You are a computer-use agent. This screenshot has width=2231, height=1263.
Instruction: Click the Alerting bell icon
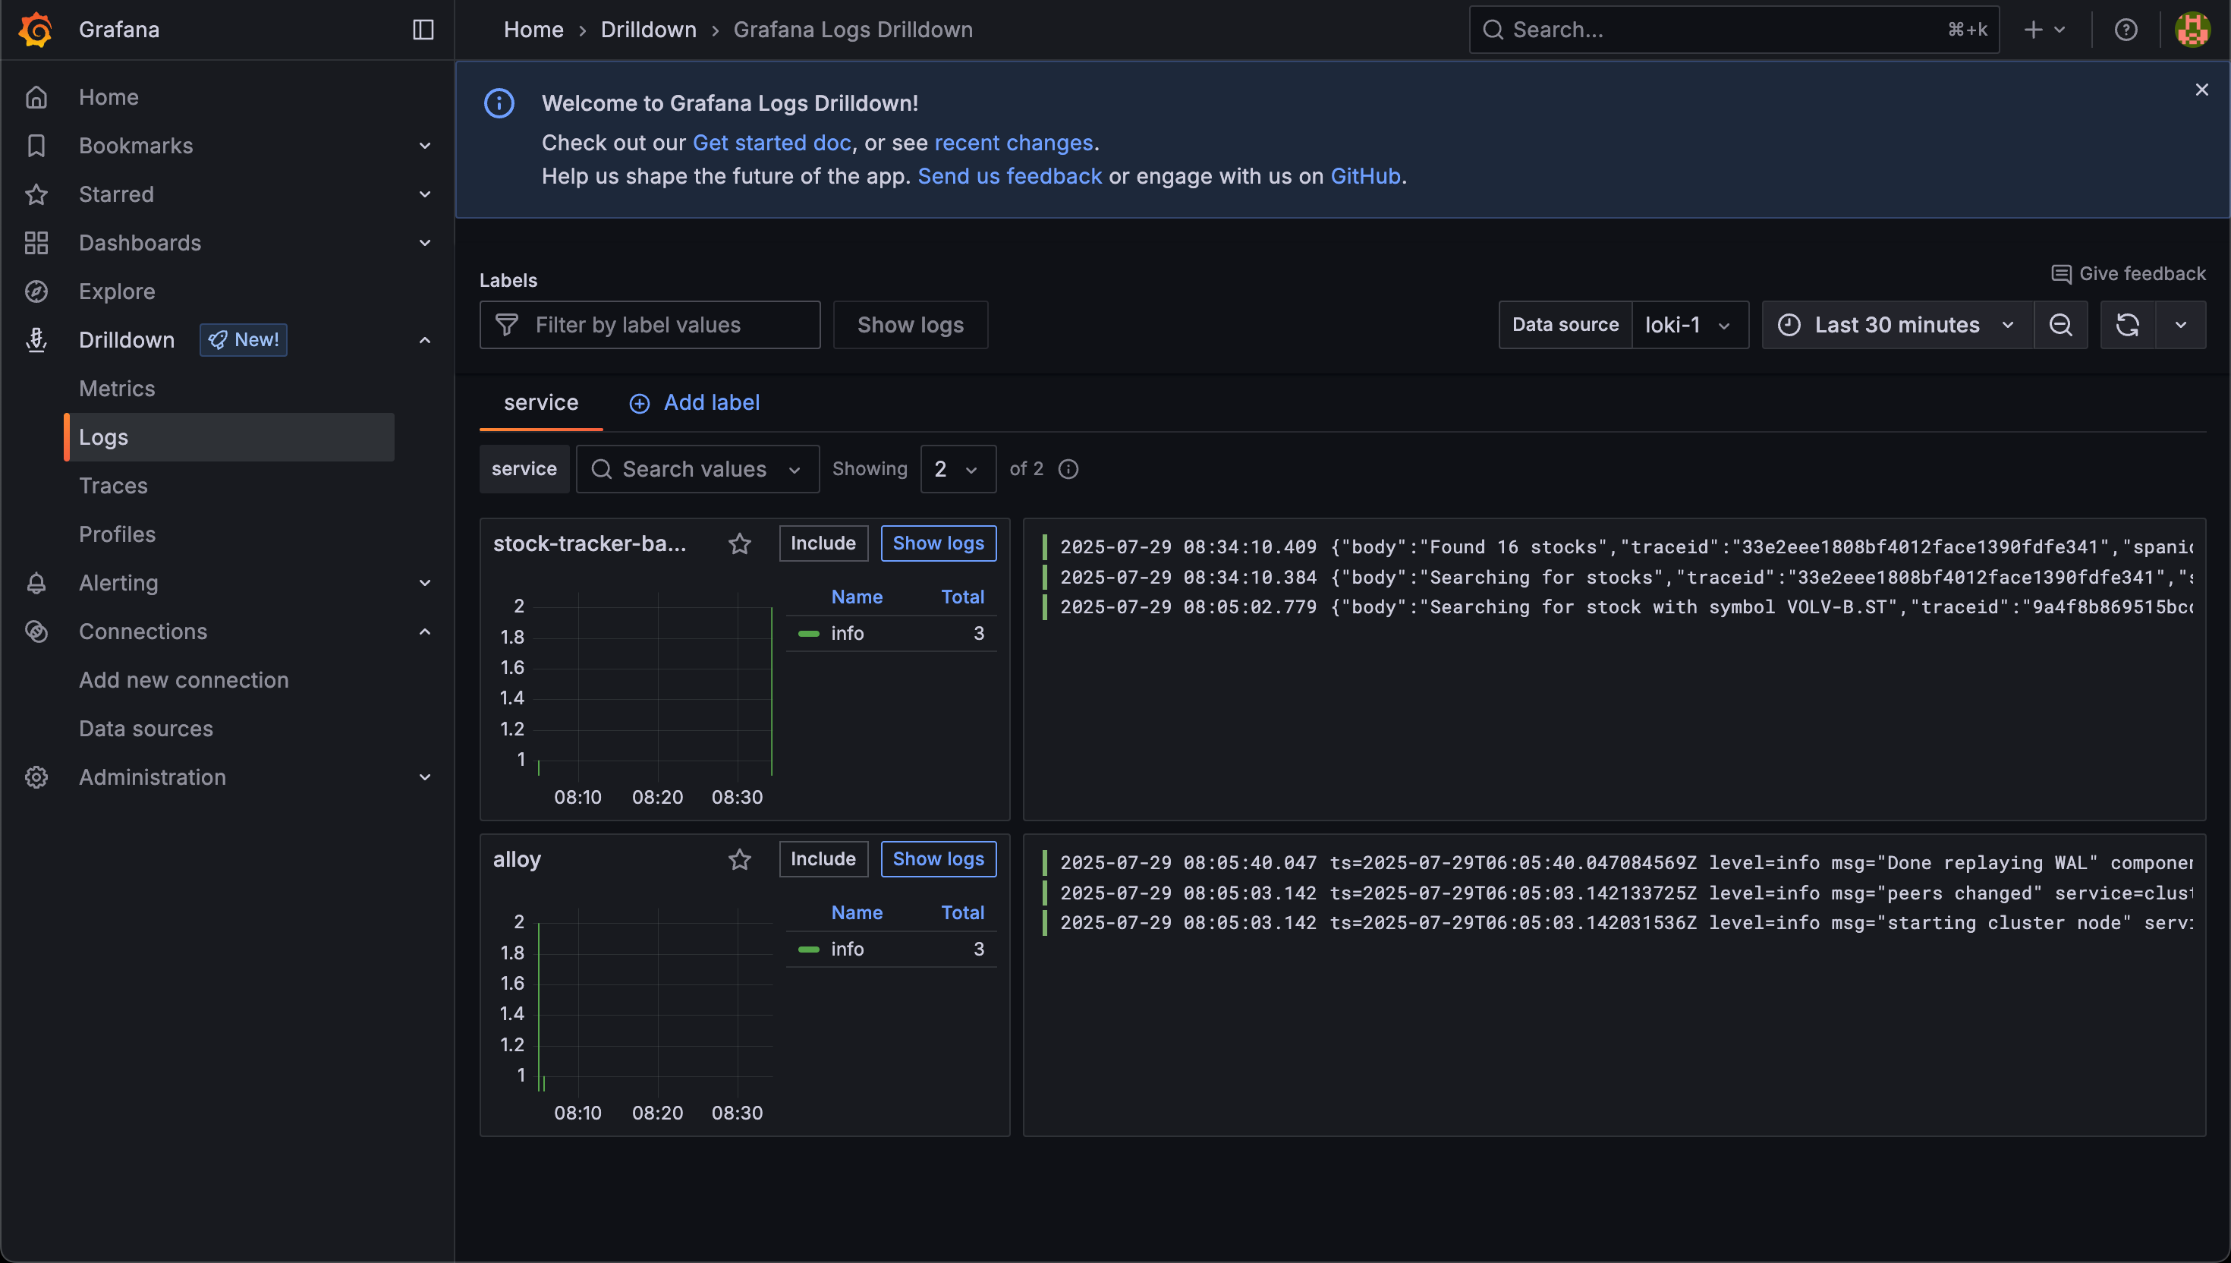(36, 582)
